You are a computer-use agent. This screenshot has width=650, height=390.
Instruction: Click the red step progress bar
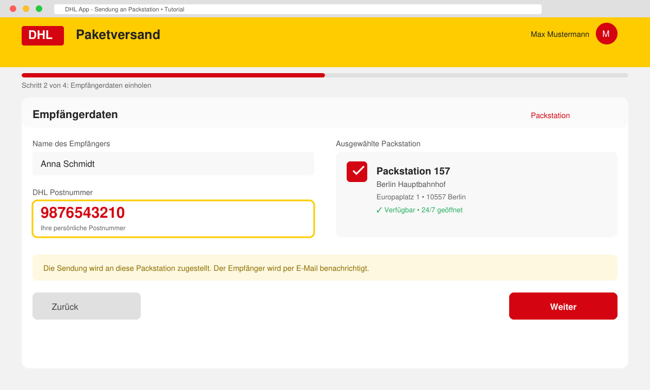pyautogui.click(x=173, y=75)
